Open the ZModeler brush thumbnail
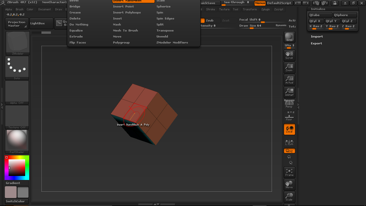Image resolution: width=366 pixels, height=206 pixels. tap(17, 43)
